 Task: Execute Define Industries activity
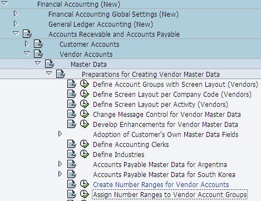click(85, 154)
